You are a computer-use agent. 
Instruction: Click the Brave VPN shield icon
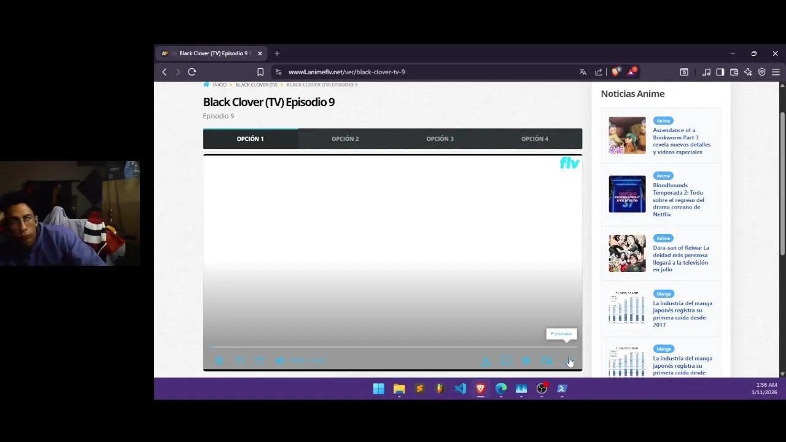click(x=762, y=72)
